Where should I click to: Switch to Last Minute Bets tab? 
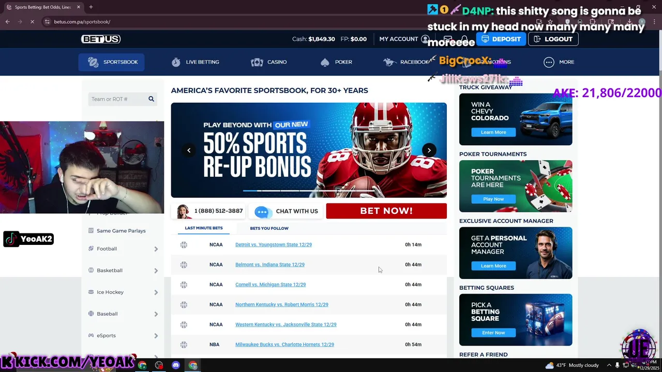204,228
